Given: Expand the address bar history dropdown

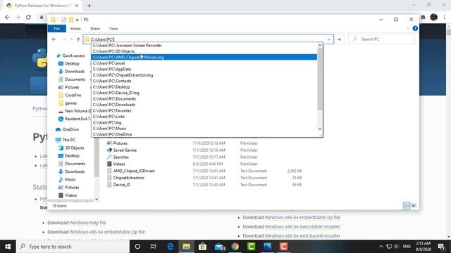Looking at the screenshot, I should click(x=329, y=39).
